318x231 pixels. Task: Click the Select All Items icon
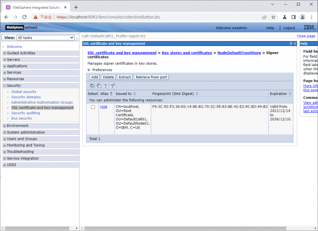[92, 86]
